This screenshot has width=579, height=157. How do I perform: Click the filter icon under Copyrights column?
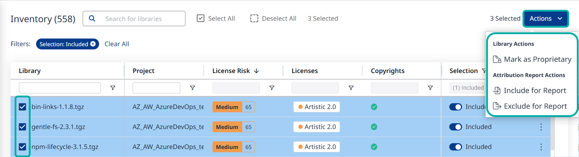click(430, 88)
